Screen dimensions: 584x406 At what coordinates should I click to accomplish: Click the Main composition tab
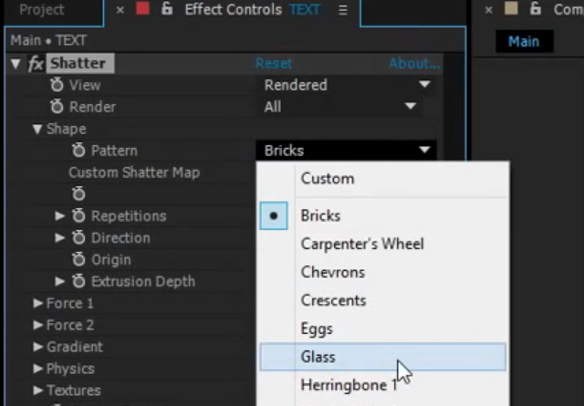pyautogui.click(x=524, y=41)
